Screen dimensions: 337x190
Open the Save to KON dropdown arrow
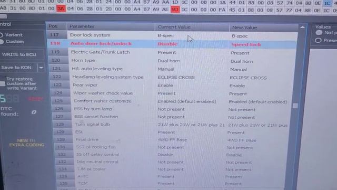pyautogui.click(x=41, y=68)
